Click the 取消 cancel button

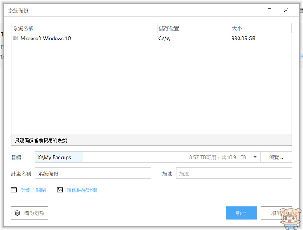click(x=276, y=213)
